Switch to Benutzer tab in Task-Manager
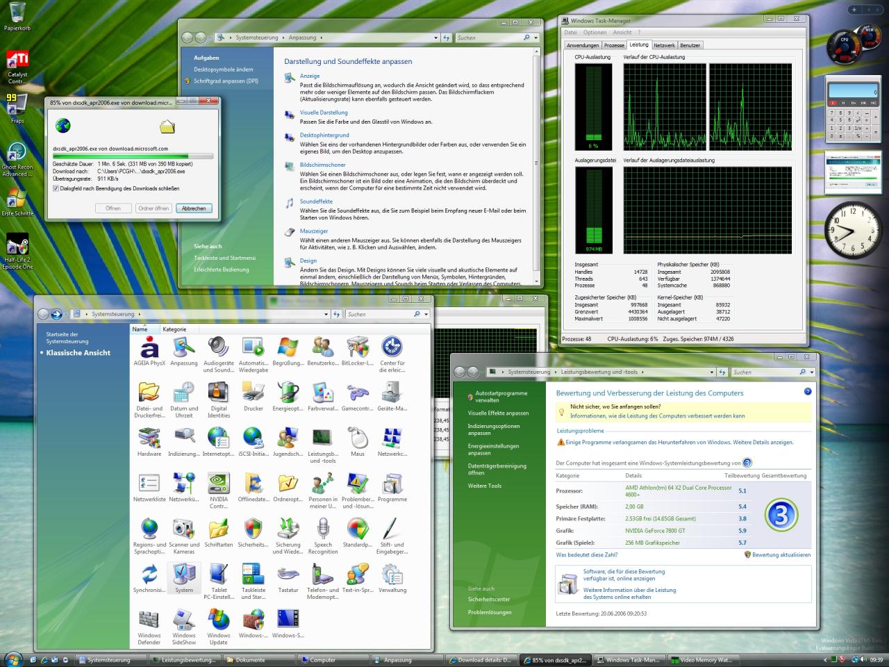This screenshot has width=889, height=667. [x=690, y=45]
